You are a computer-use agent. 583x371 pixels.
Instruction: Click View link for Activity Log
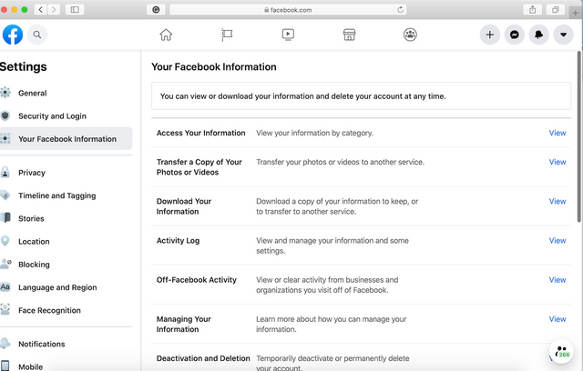coord(557,241)
